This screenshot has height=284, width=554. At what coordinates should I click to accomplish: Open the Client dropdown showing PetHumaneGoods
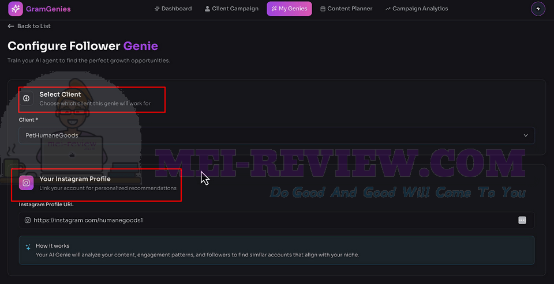pyautogui.click(x=276, y=135)
